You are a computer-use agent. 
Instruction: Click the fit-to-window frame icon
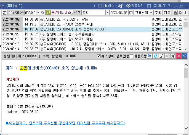coord(167,56)
